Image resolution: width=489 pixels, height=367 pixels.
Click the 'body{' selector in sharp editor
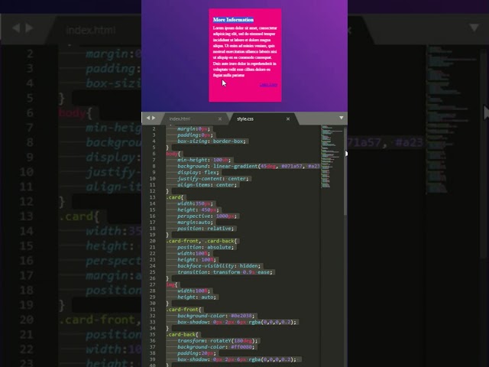pos(173,154)
